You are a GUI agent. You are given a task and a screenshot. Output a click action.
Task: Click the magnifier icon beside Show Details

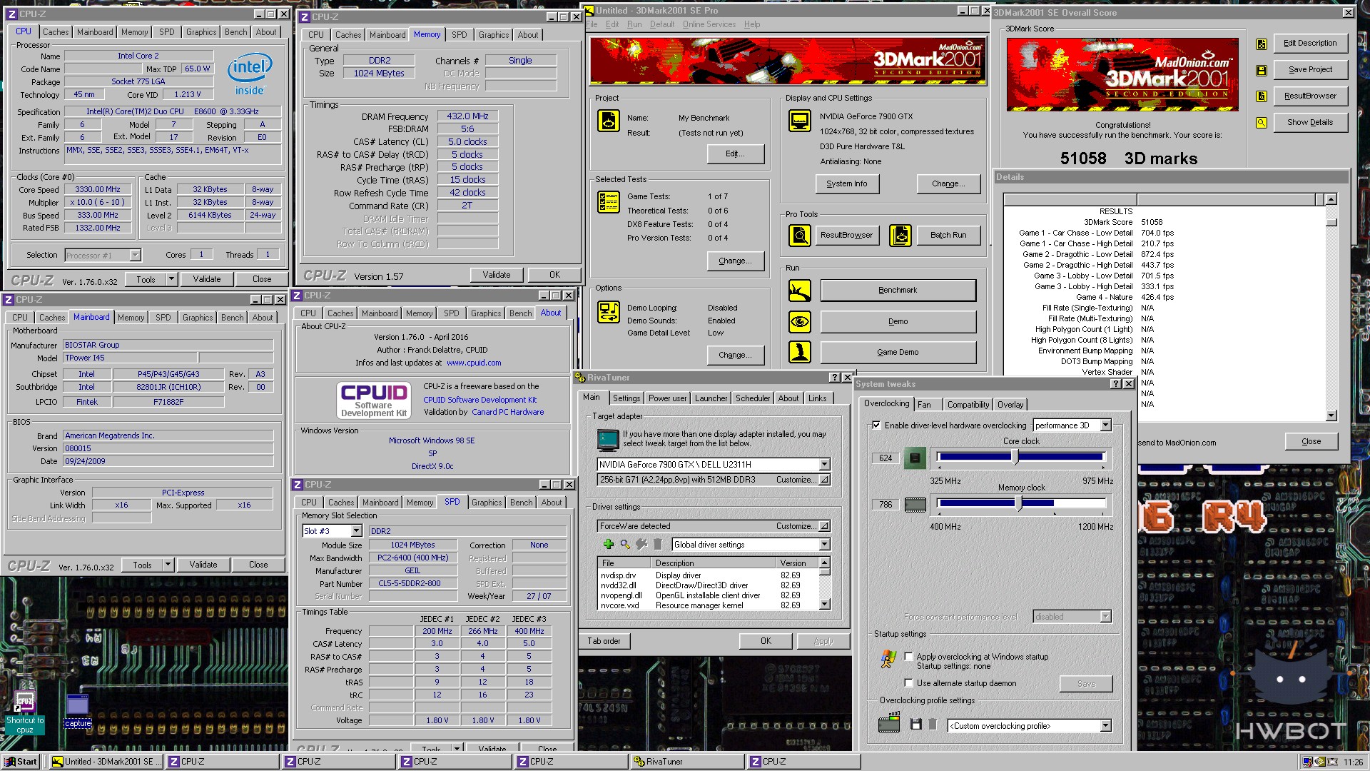coord(1261,123)
